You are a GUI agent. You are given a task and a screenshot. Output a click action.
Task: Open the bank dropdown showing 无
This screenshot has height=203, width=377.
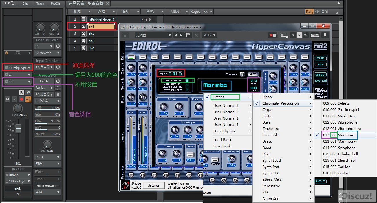18,75
